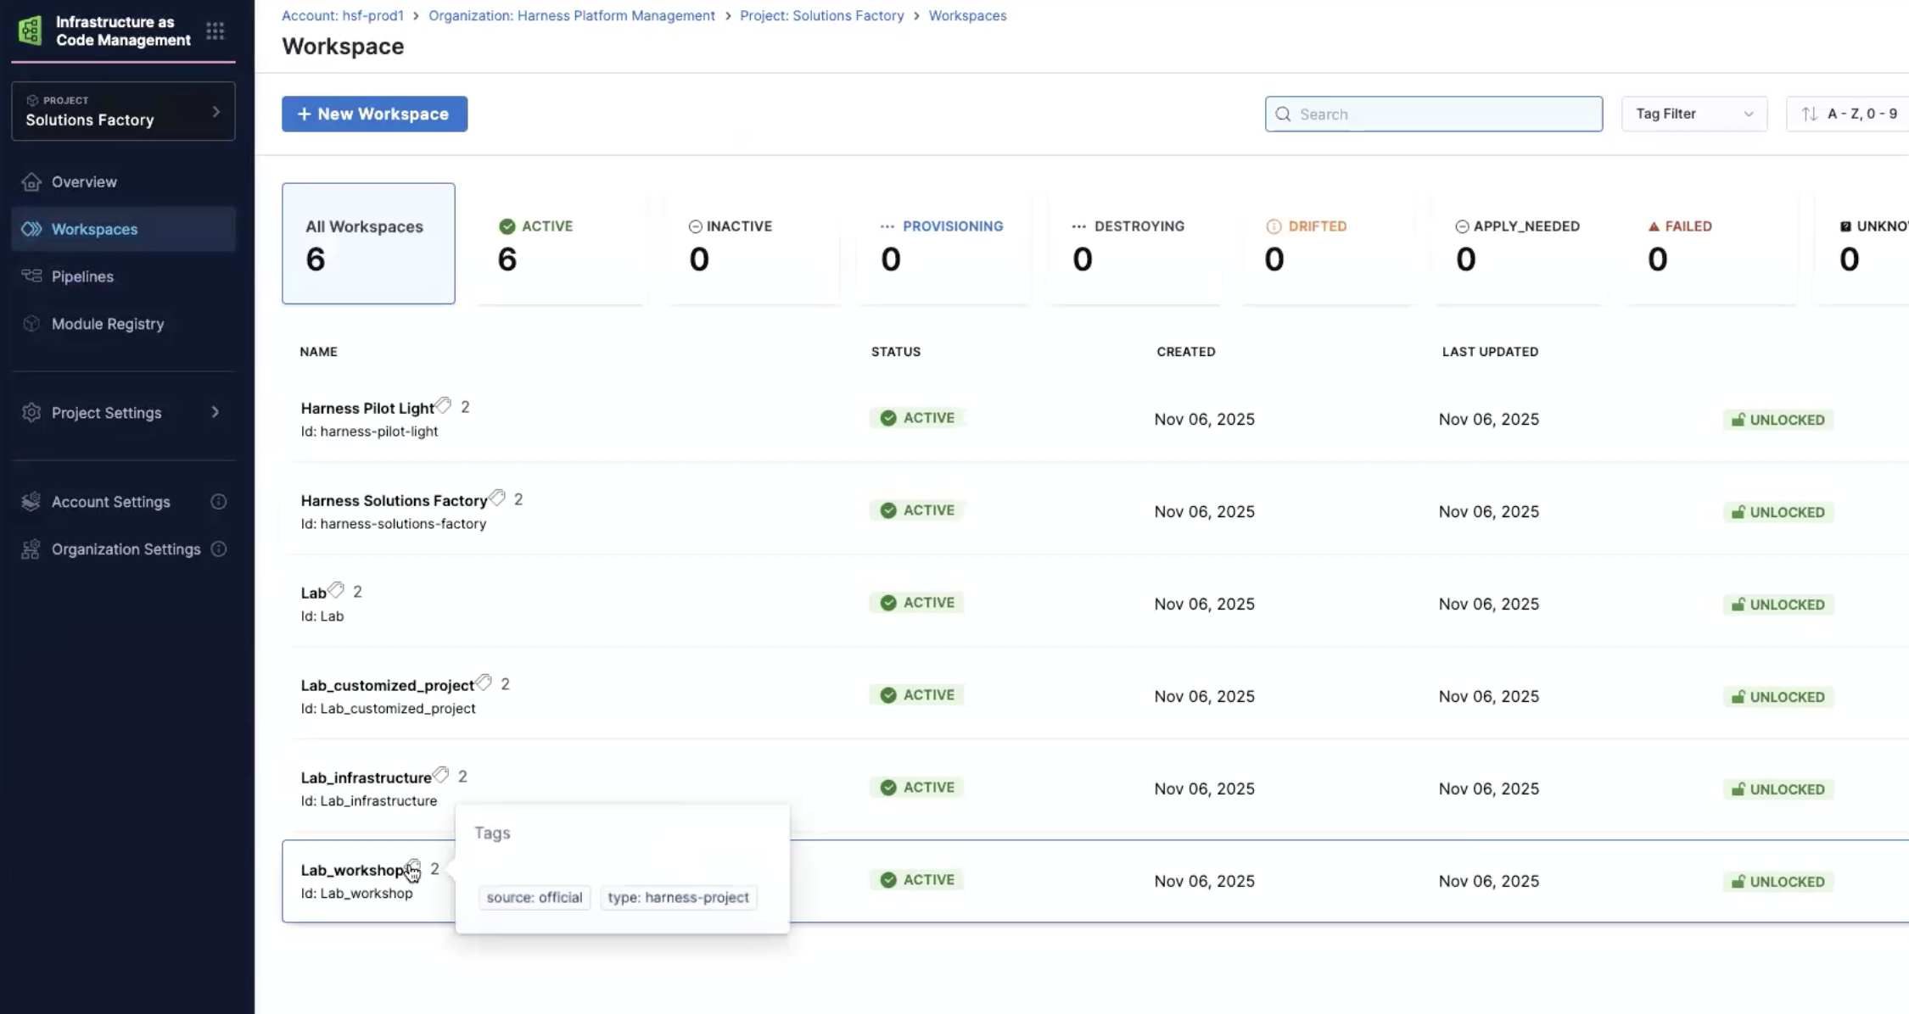This screenshot has width=1909, height=1014.
Task: Open the Organization breadcrumb link
Action: [x=571, y=15]
